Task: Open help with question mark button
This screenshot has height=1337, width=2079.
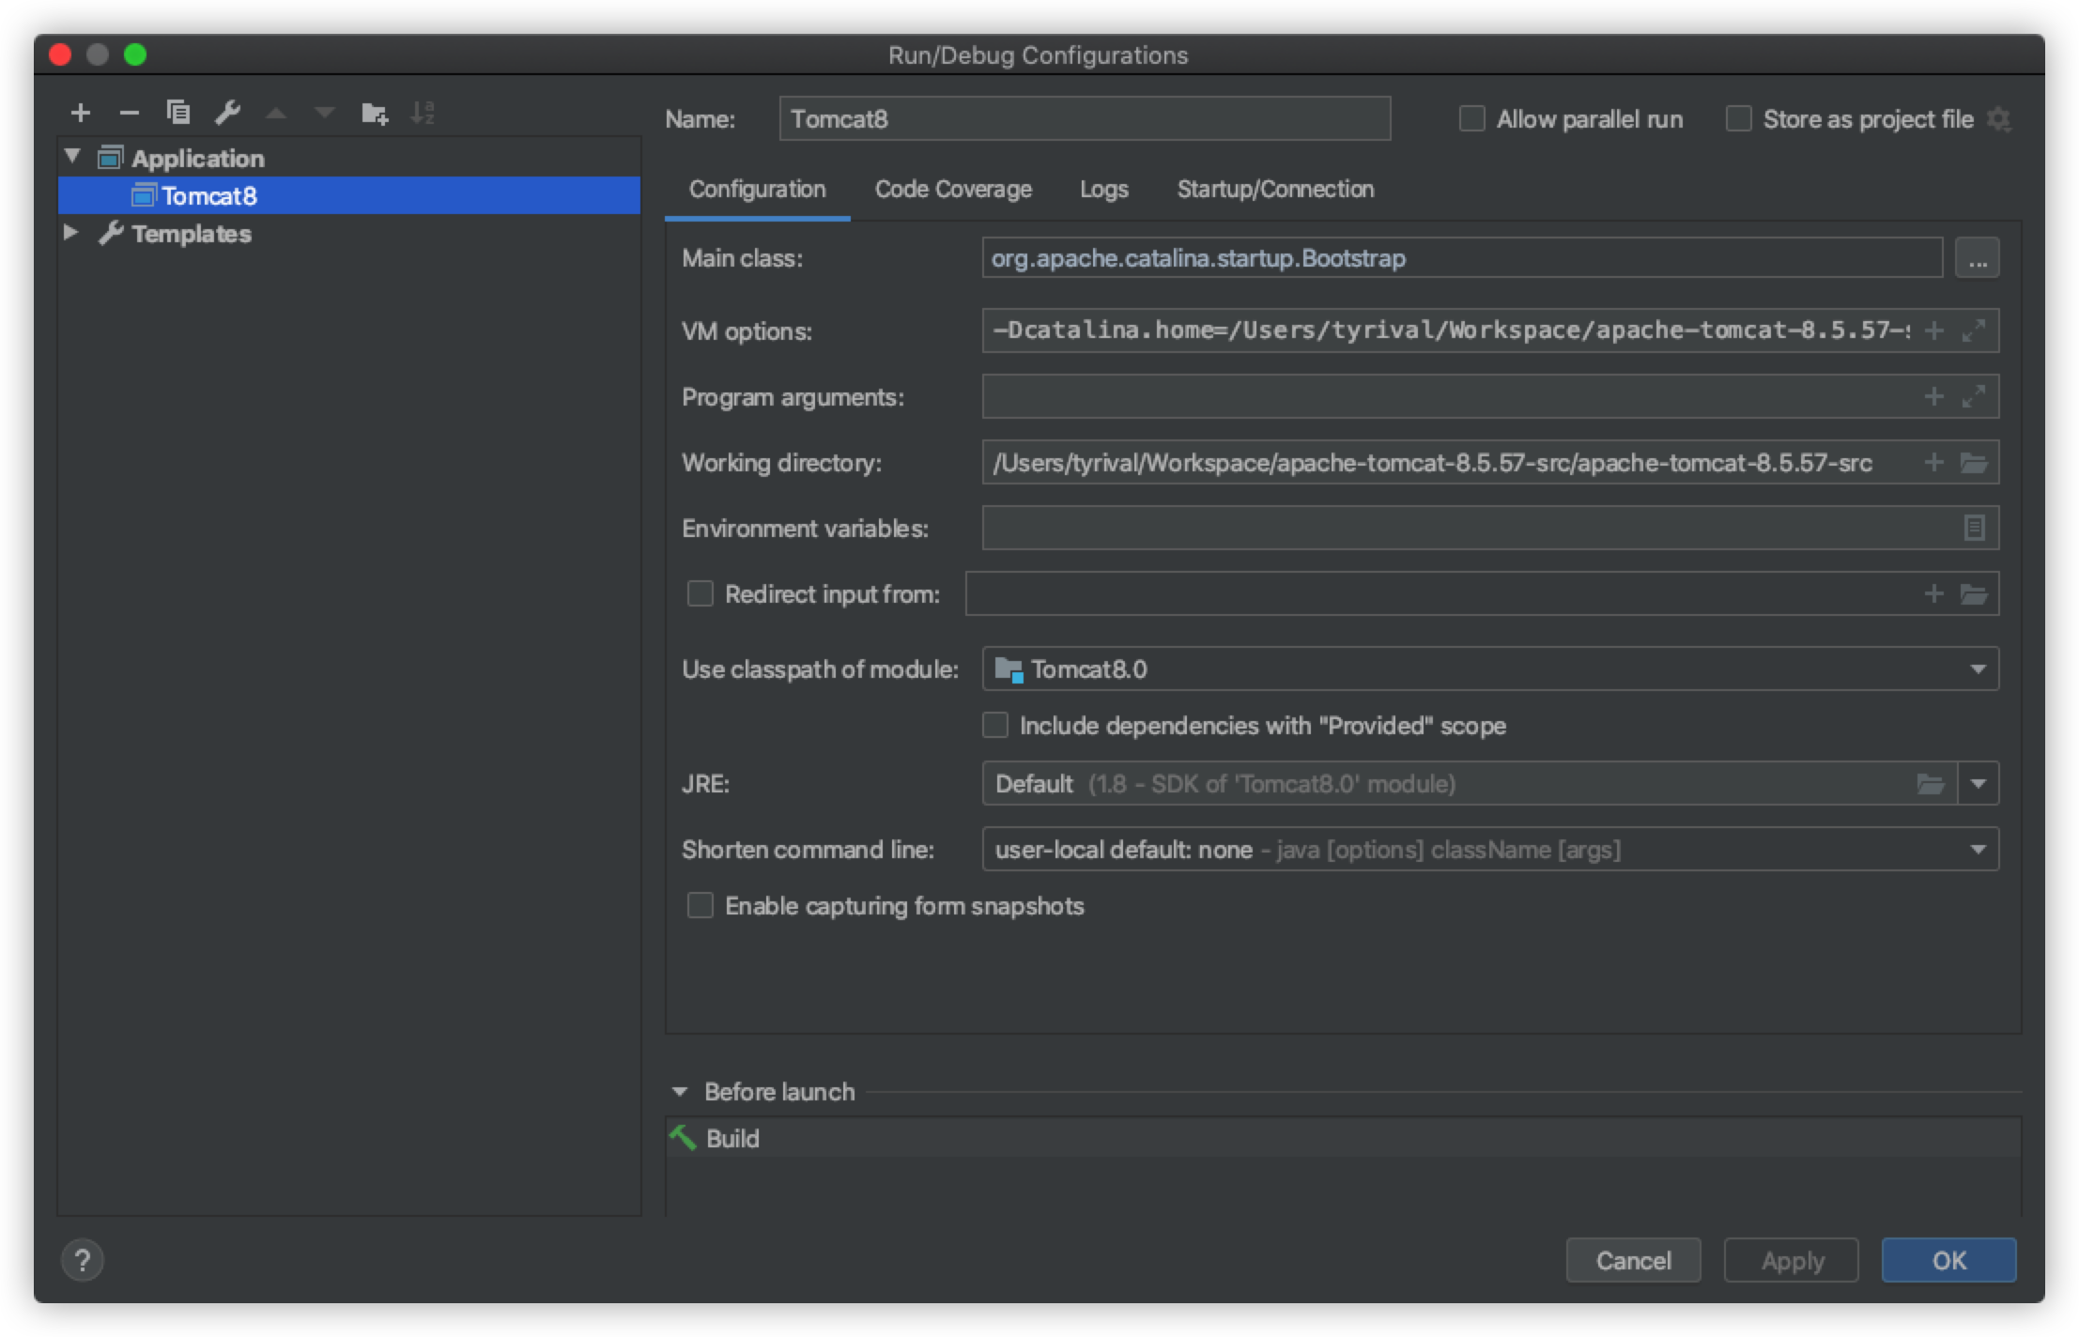Action: click(x=83, y=1261)
